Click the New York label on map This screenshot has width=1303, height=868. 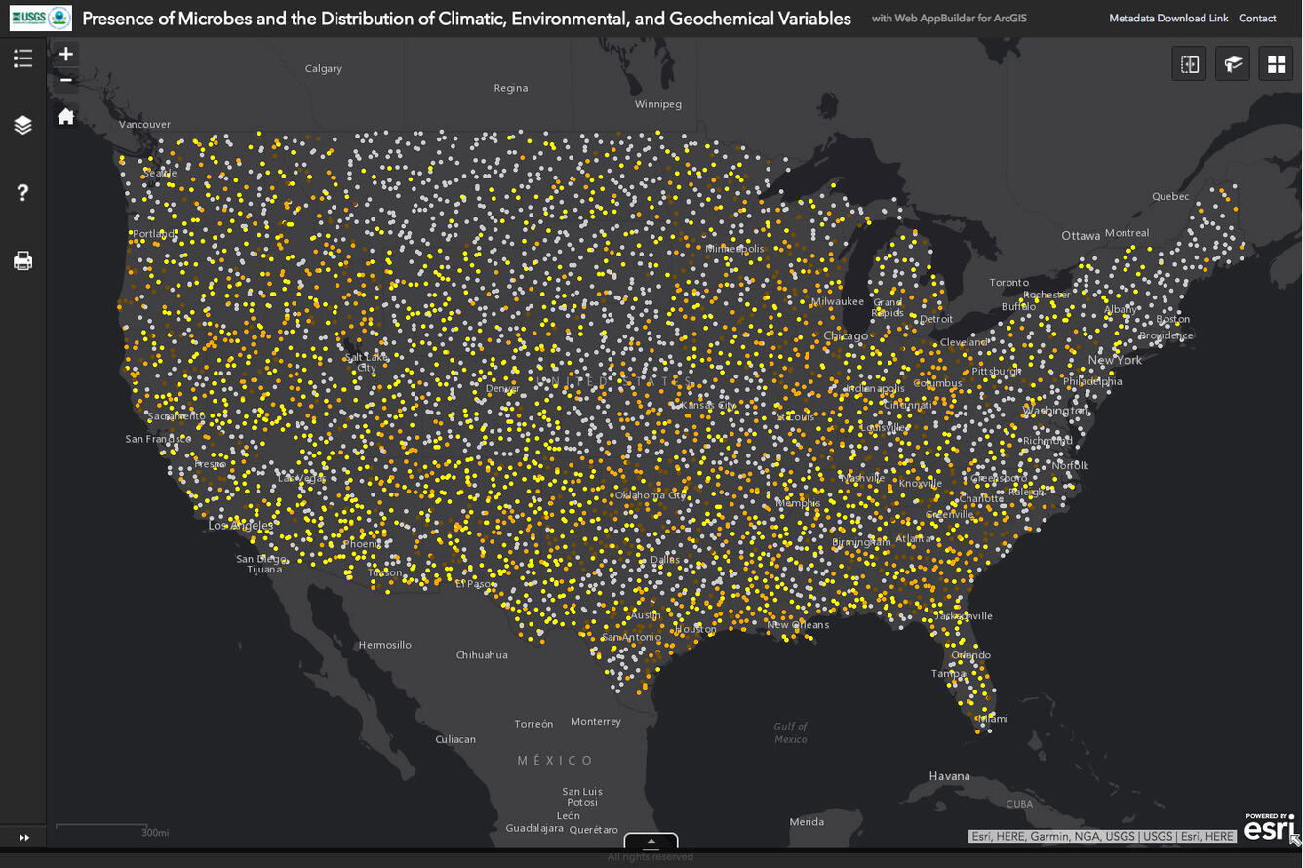click(1115, 360)
